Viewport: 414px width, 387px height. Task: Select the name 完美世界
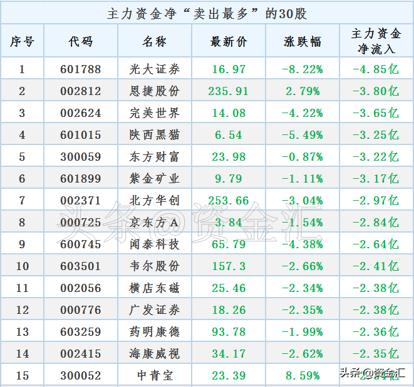click(x=155, y=113)
